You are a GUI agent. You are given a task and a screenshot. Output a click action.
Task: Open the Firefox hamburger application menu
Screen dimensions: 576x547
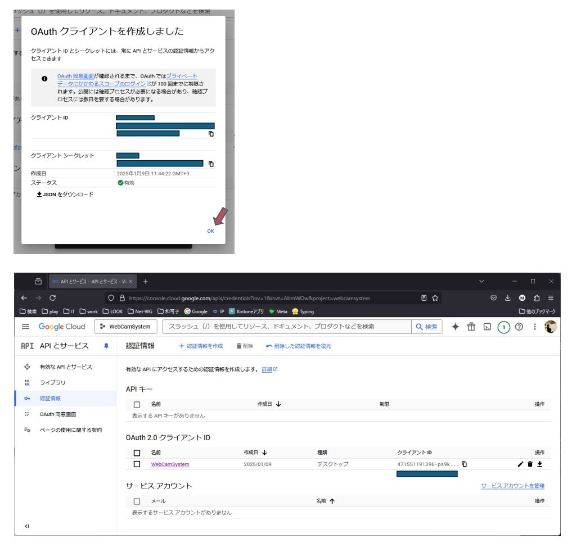point(551,298)
